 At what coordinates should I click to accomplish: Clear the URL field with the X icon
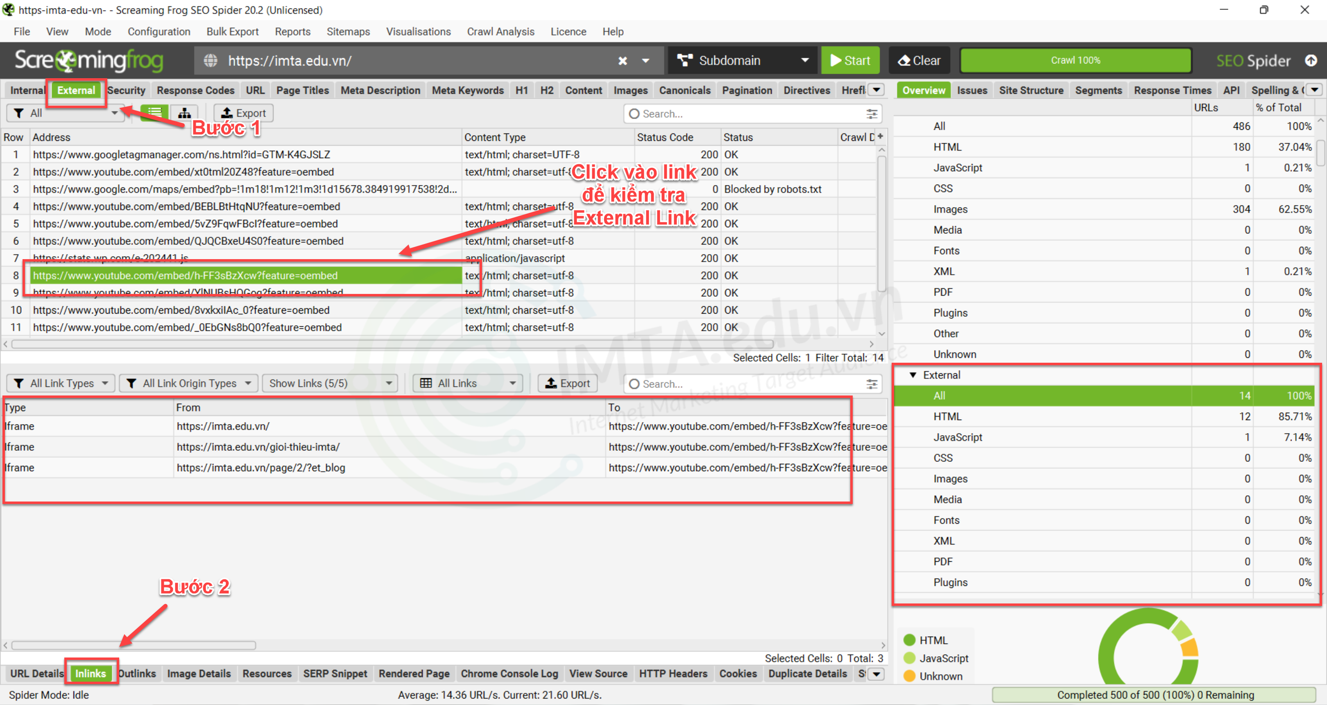(622, 61)
